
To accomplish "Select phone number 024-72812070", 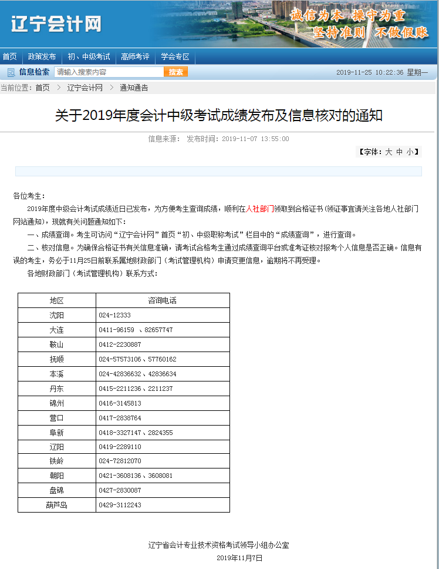I will [x=120, y=461].
